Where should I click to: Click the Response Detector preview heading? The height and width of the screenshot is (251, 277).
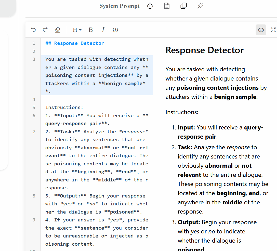(205, 50)
